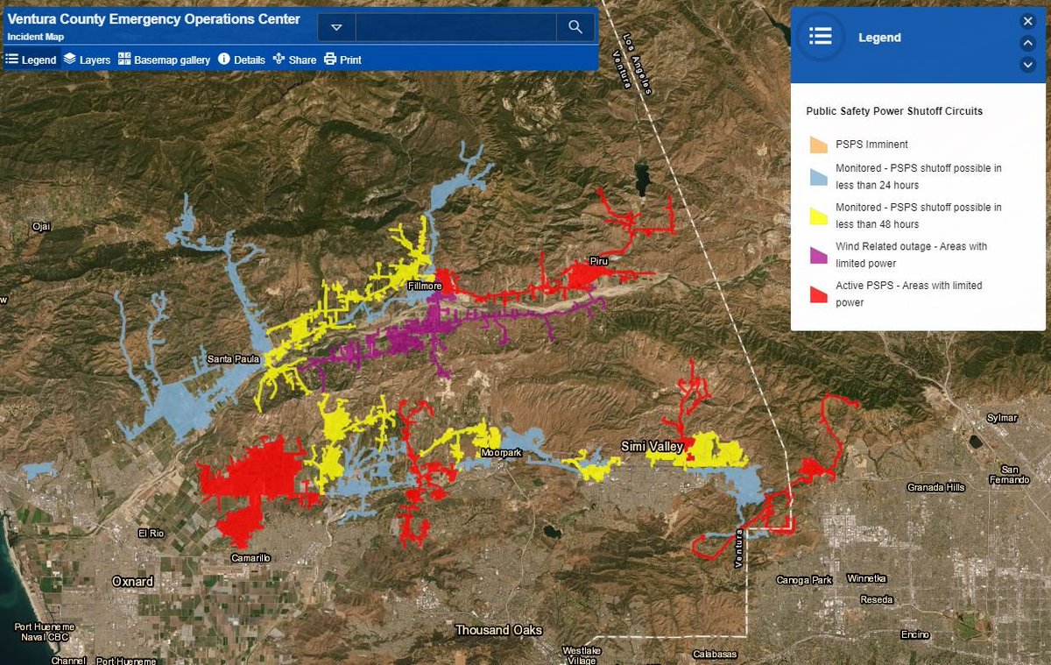Click the 'PSPS Imminent' legend label

point(871,145)
